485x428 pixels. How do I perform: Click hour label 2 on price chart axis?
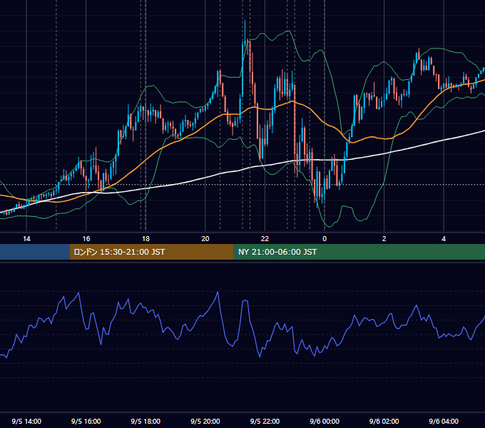[384, 239]
